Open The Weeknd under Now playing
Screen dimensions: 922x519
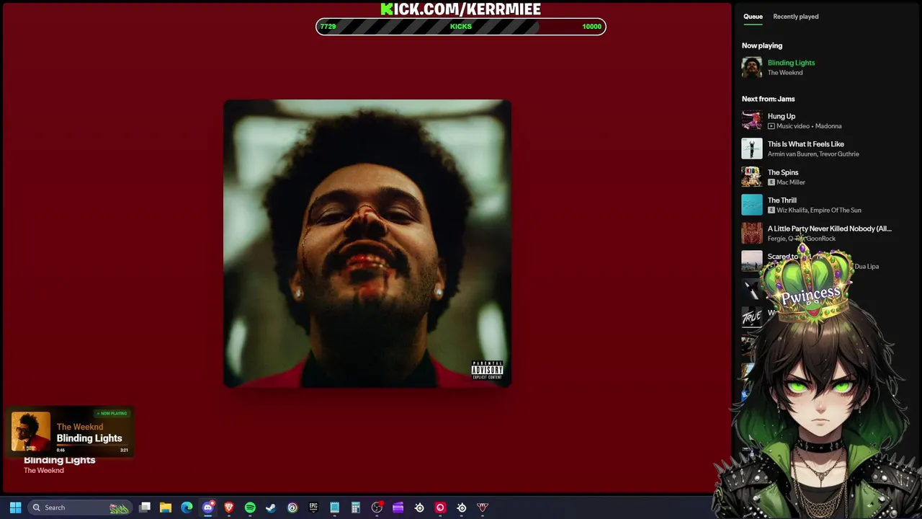point(785,73)
